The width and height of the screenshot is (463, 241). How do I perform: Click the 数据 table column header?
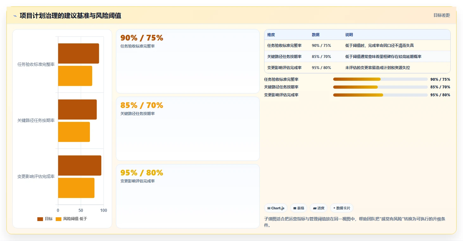[x=316, y=35]
